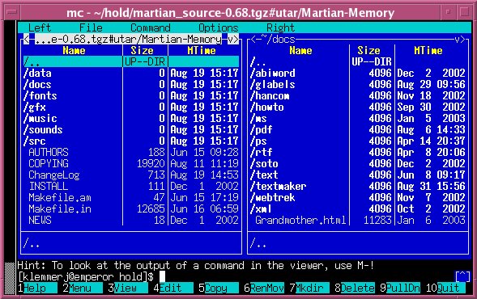
Task: Select the /hancom directory
Action: [x=358, y=95]
